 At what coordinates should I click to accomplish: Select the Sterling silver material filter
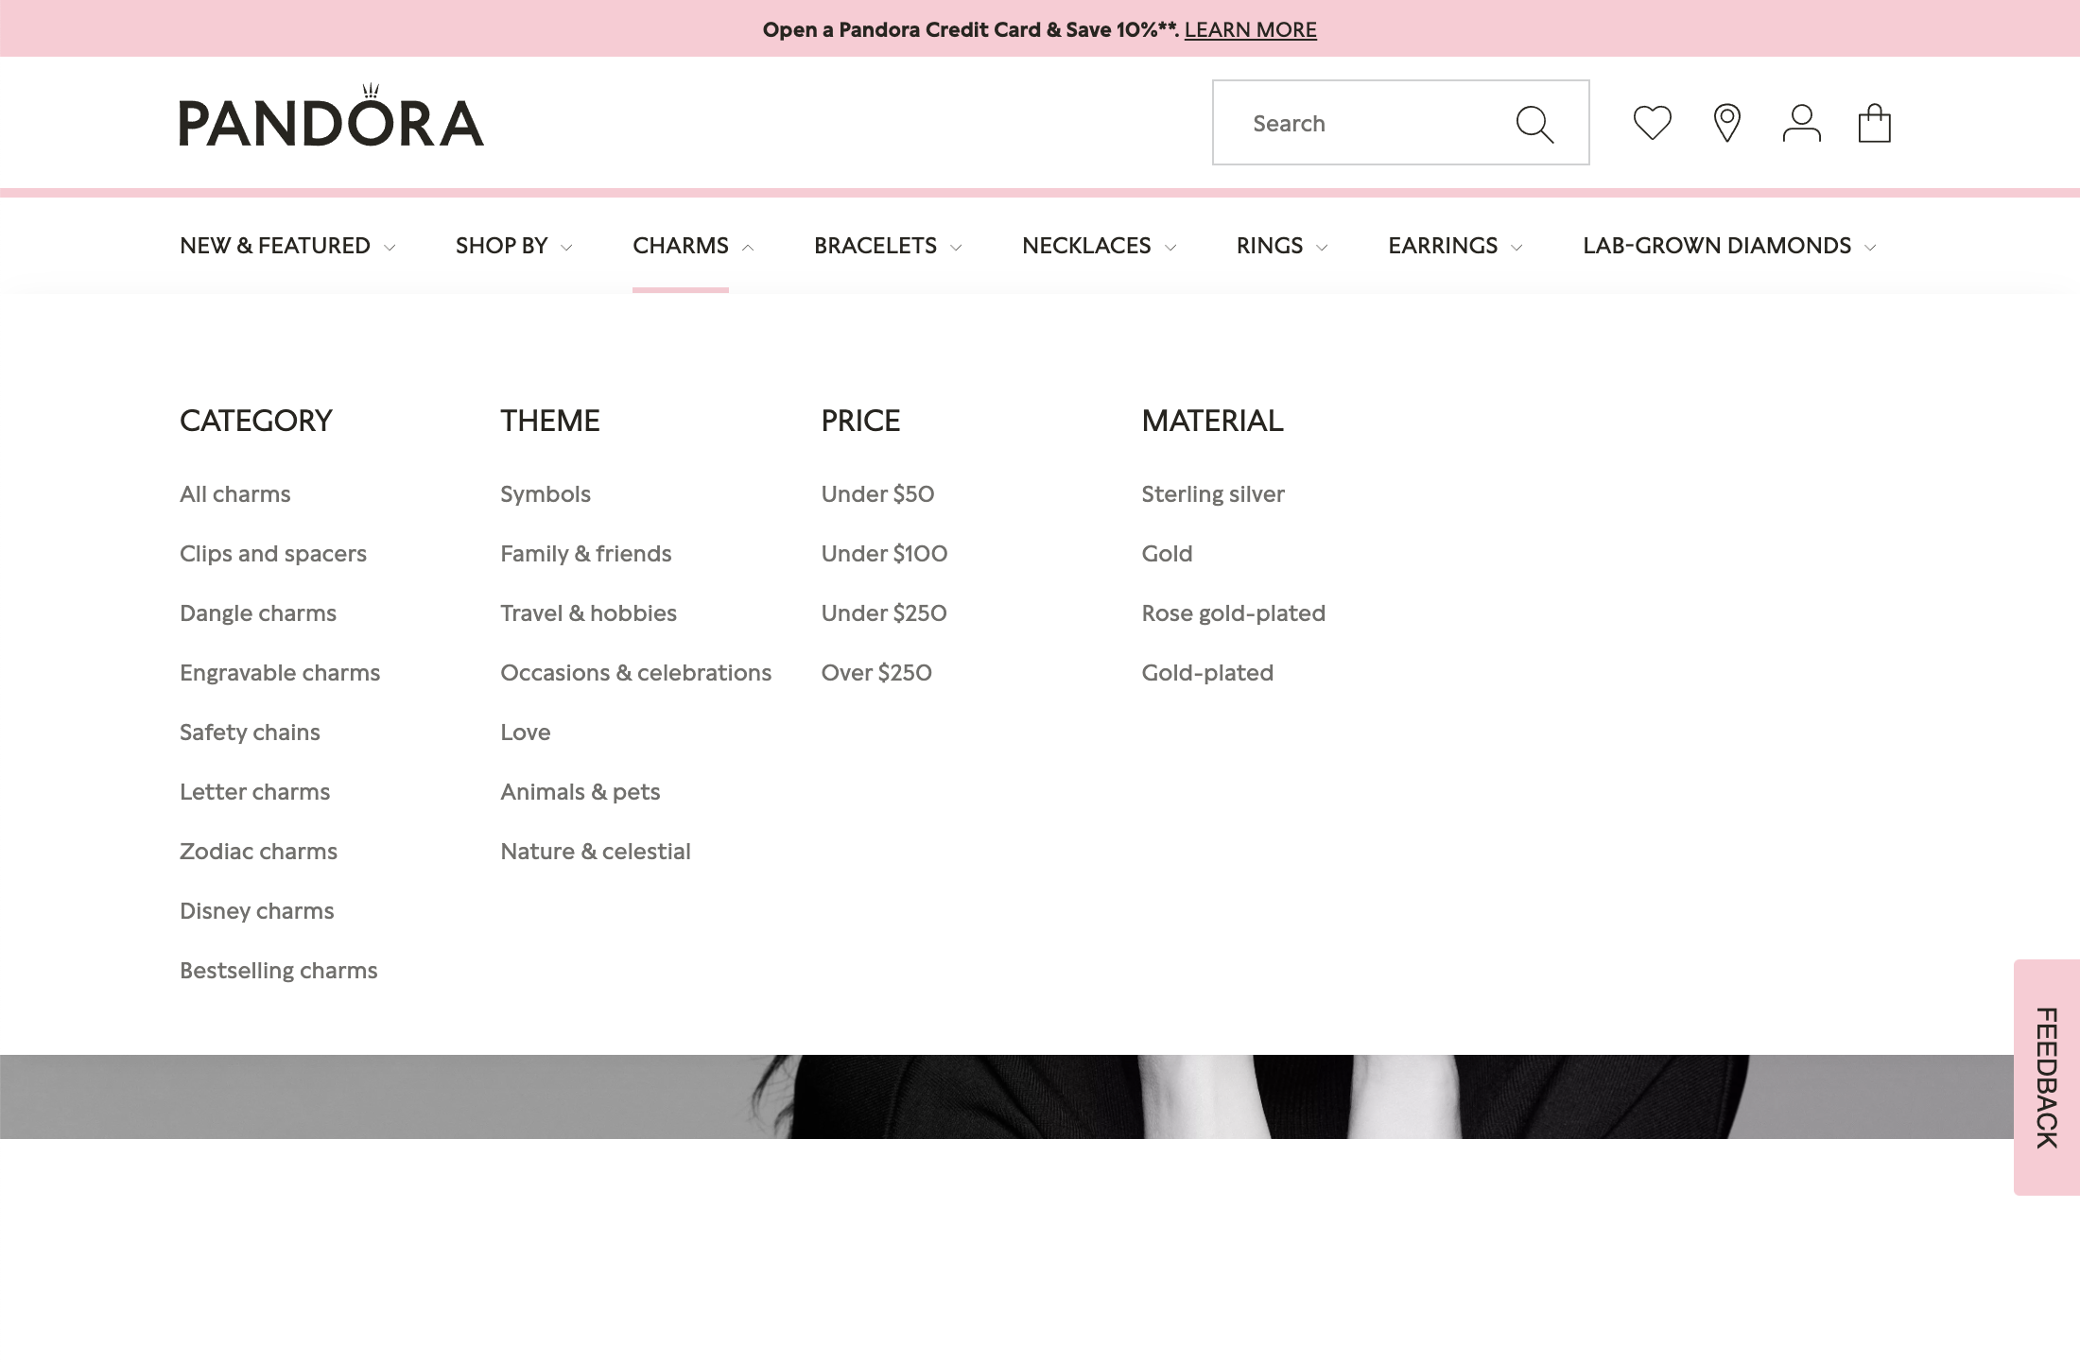click(1213, 492)
